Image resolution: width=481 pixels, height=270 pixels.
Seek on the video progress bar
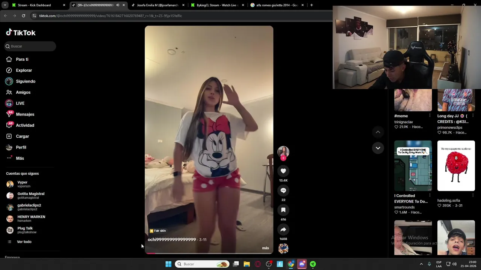coord(209,253)
